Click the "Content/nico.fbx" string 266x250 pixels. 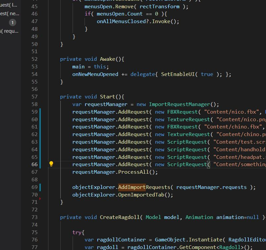pyautogui.click(x=232, y=112)
